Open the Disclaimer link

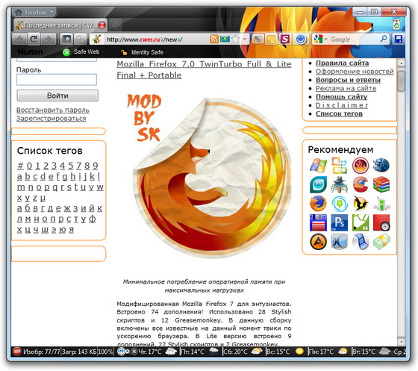coord(342,105)
